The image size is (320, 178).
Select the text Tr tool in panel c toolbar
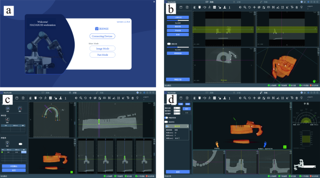pyautogui.click(x=128, y=98)
